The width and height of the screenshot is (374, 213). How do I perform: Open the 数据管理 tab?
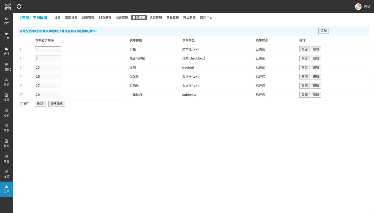point(88,18)
